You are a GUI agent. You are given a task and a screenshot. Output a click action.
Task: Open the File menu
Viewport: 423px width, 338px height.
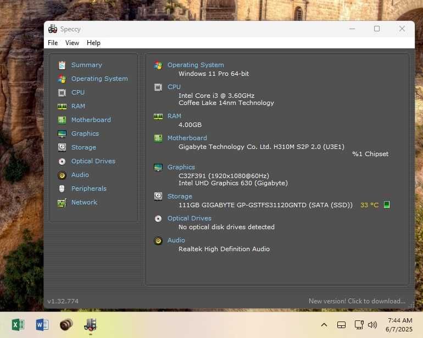pyautogui.click(x=53, y=43)
